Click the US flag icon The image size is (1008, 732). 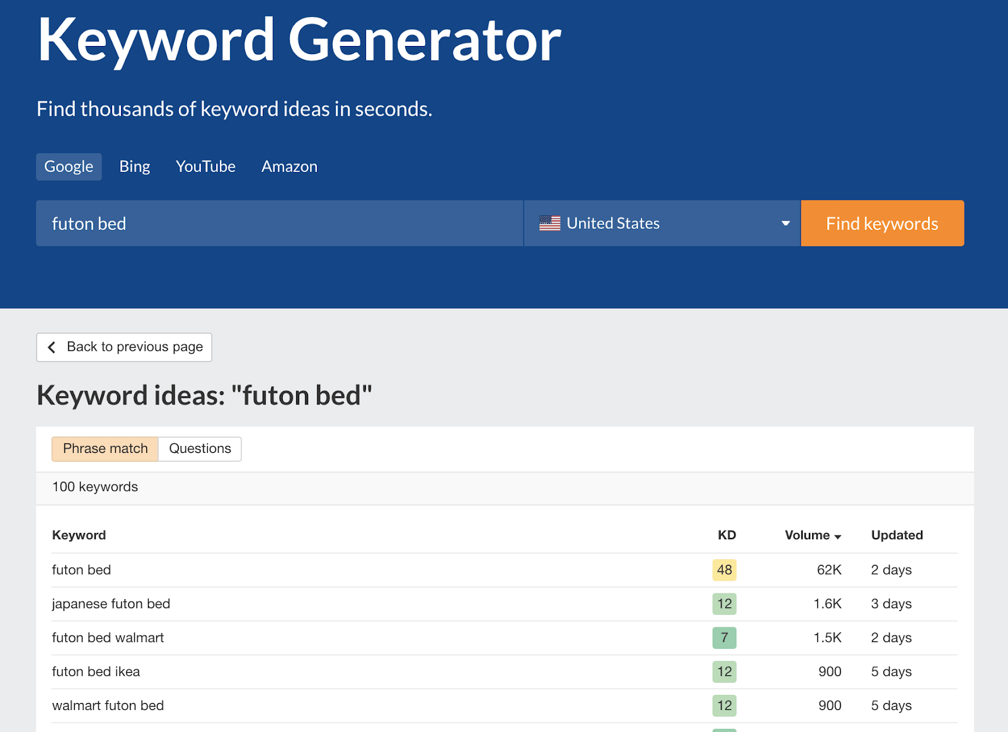pyautogui.click(x=549, y=224)
